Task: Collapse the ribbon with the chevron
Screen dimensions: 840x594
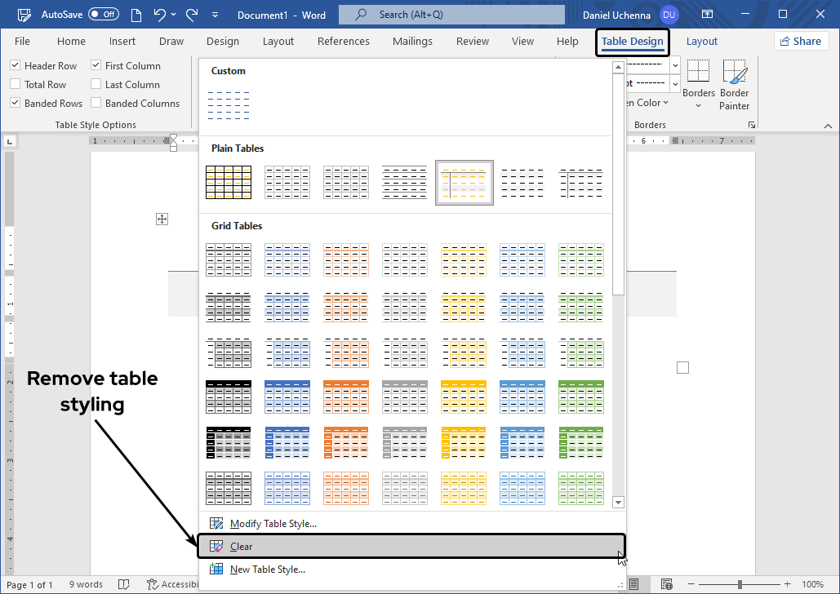Action: point(828,126)
